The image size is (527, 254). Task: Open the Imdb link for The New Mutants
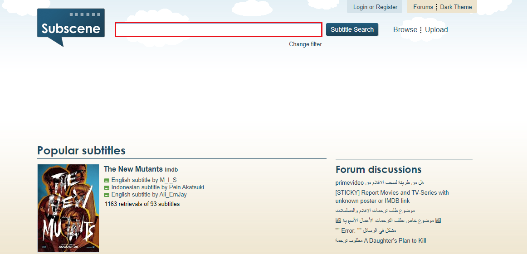[x=171, y=170]
